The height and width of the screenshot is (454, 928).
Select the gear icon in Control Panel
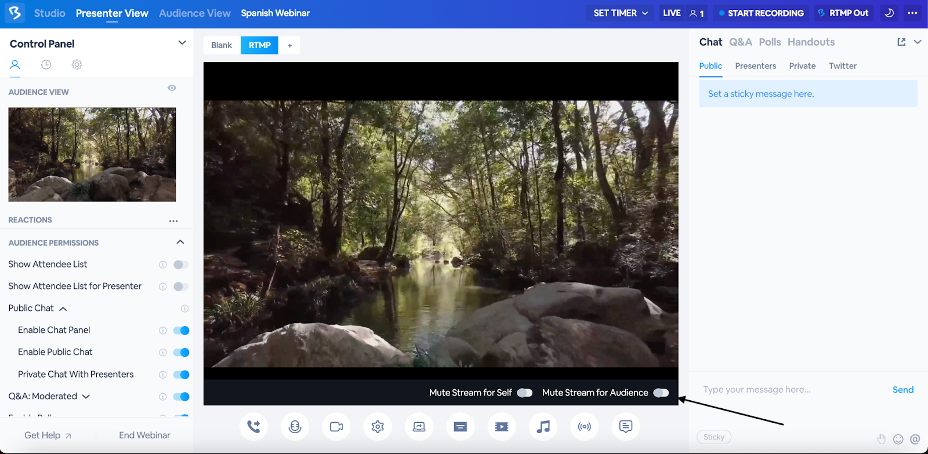click(77, 64)
